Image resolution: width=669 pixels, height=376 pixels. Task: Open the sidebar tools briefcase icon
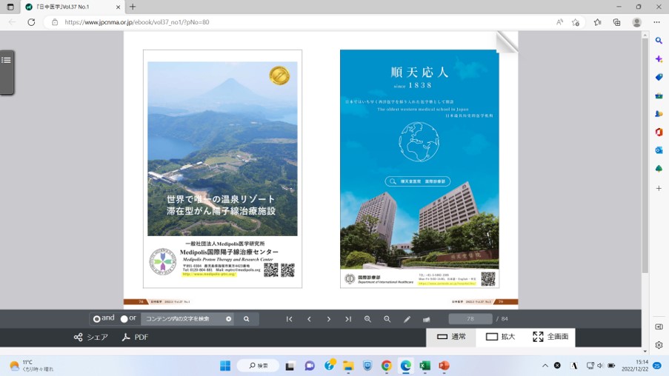tap(659, 95)
